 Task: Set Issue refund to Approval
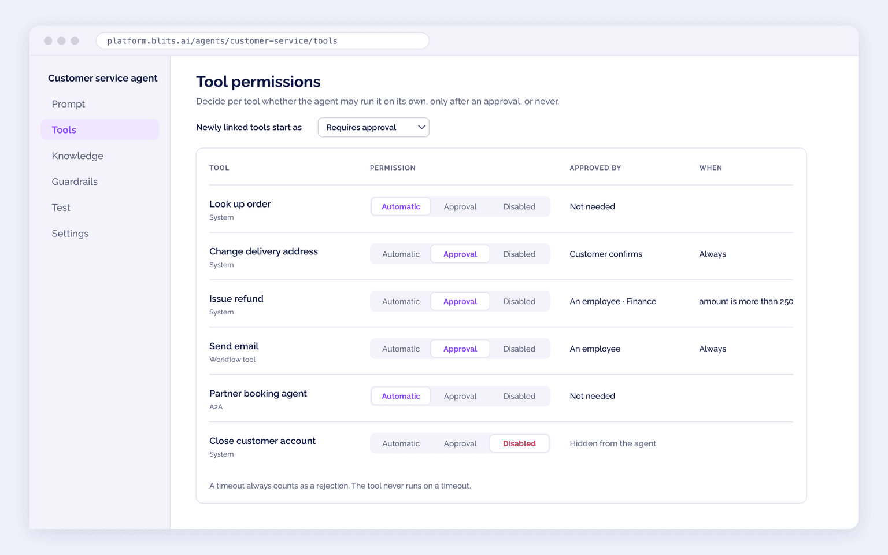[460, 301]
